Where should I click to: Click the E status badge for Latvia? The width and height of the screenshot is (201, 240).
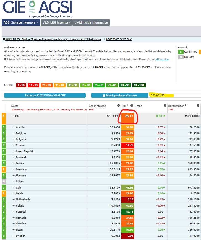click(x=4, y=193)
